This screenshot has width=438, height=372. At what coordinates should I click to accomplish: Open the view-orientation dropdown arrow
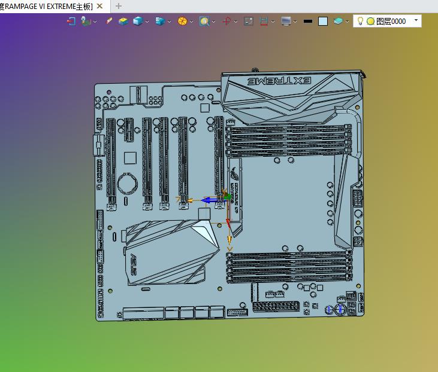point(169,22)
